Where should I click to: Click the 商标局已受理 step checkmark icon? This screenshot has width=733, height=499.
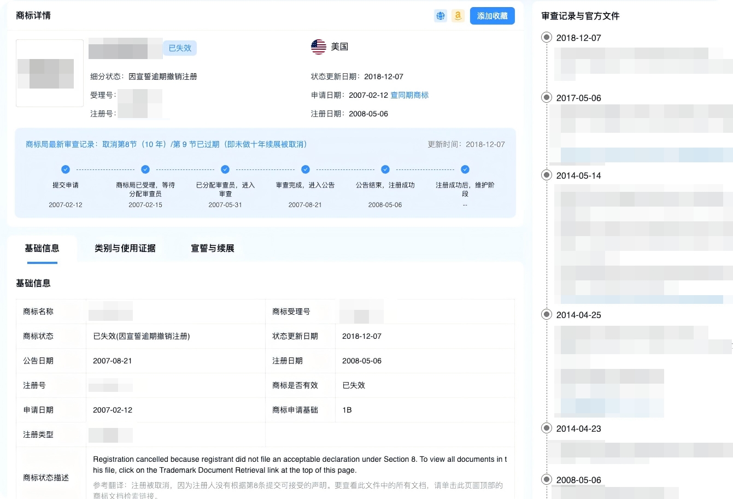[x=145, y=169]
